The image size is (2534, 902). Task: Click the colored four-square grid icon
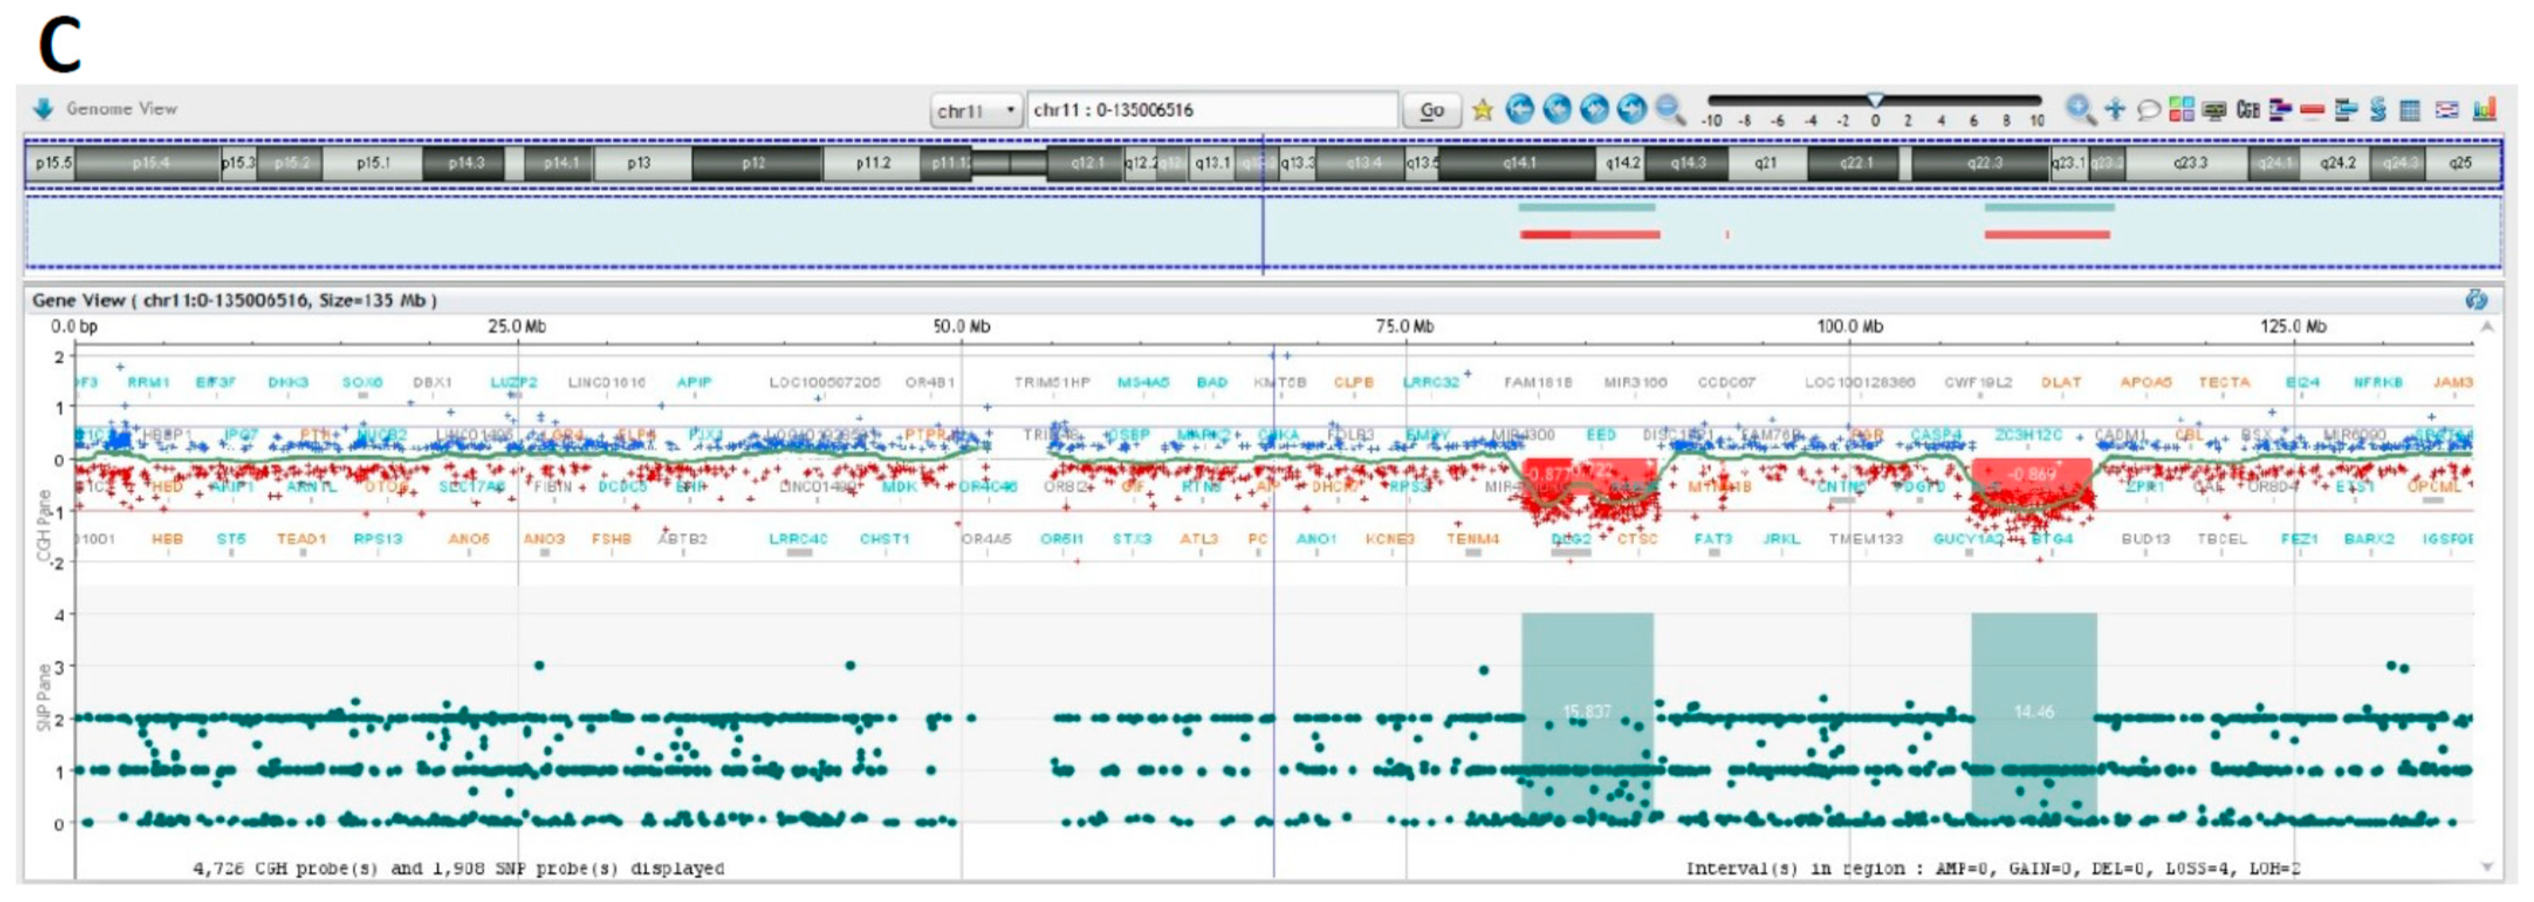point(2181,109)
